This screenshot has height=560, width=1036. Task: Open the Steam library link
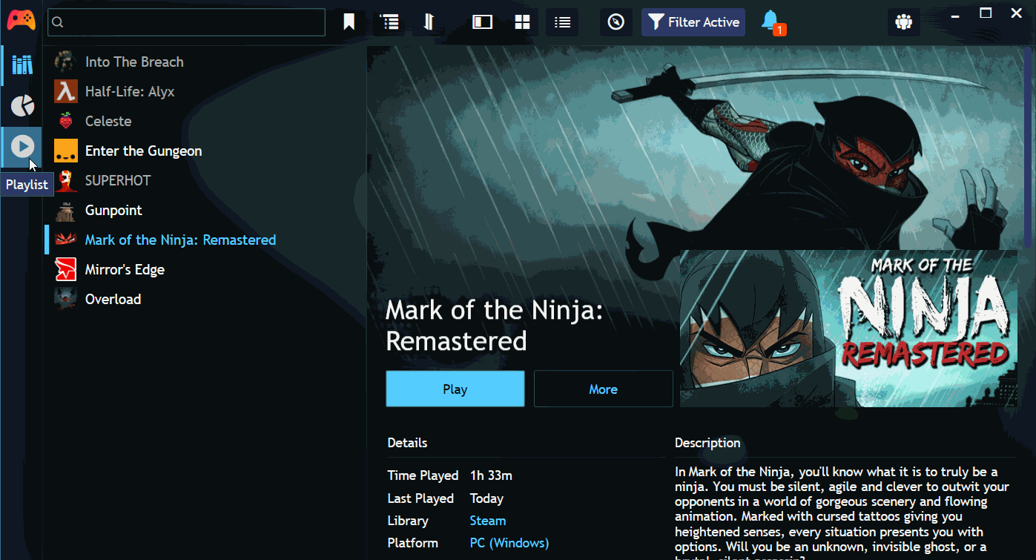pyautogui.click(x=488, y=521)
